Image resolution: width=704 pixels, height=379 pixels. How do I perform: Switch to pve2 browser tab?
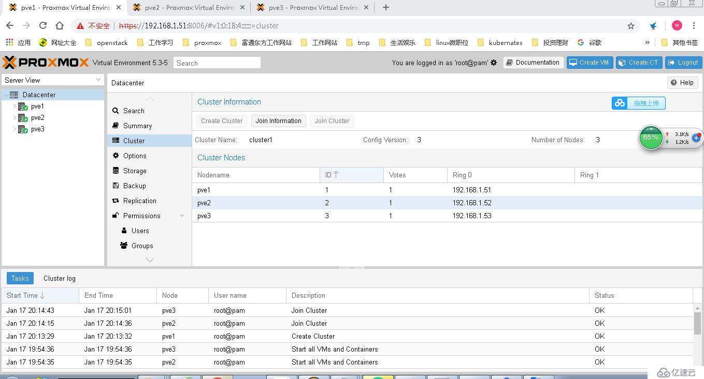[x=189, y=7]
